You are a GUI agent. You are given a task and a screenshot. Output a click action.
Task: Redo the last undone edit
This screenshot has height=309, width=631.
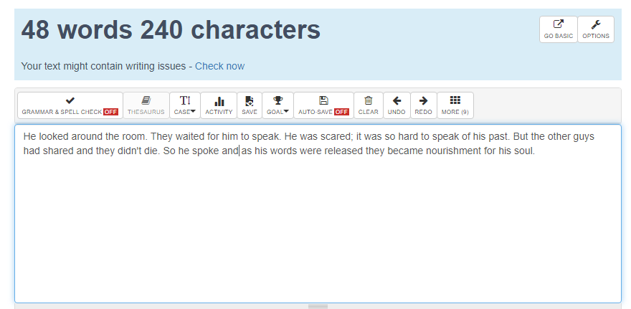(x=423, y=105)
